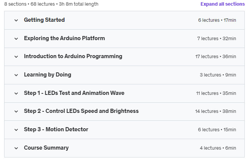
Task: Select Step 1 - LEDs Test and Animation Wave title
Action: [x=74, y=93]
